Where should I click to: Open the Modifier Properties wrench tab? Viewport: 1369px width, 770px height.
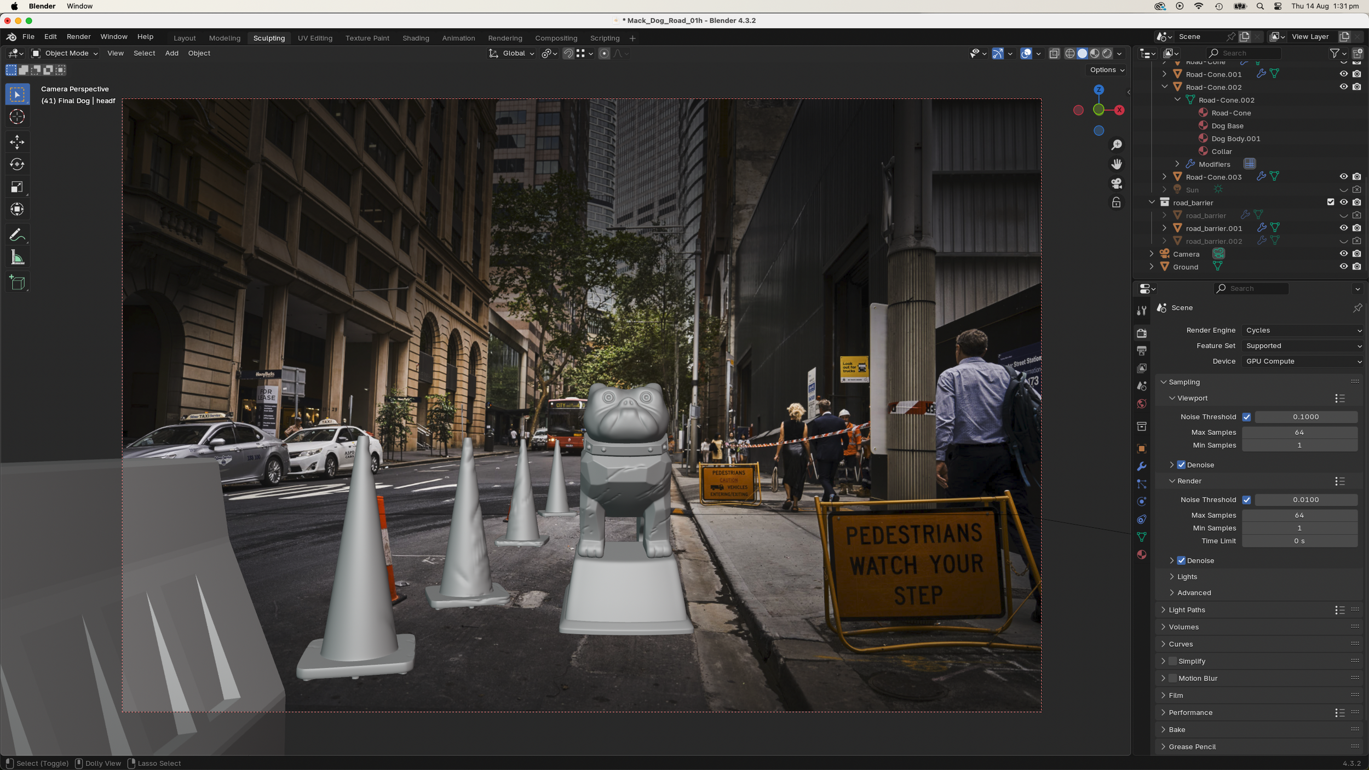pos(1142,466)
